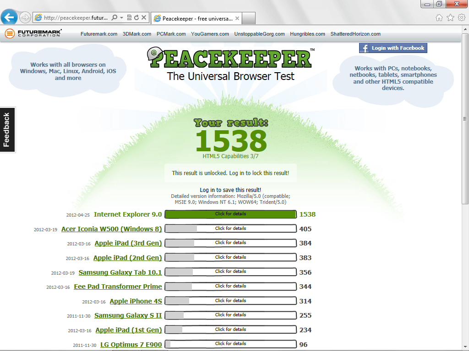
Task: Click the compatibility view icon
Action: click(129, 18)
